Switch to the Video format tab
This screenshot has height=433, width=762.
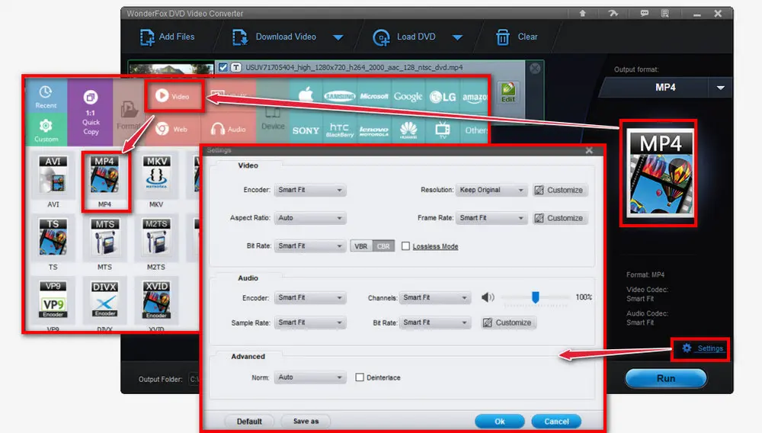point(173,97)
